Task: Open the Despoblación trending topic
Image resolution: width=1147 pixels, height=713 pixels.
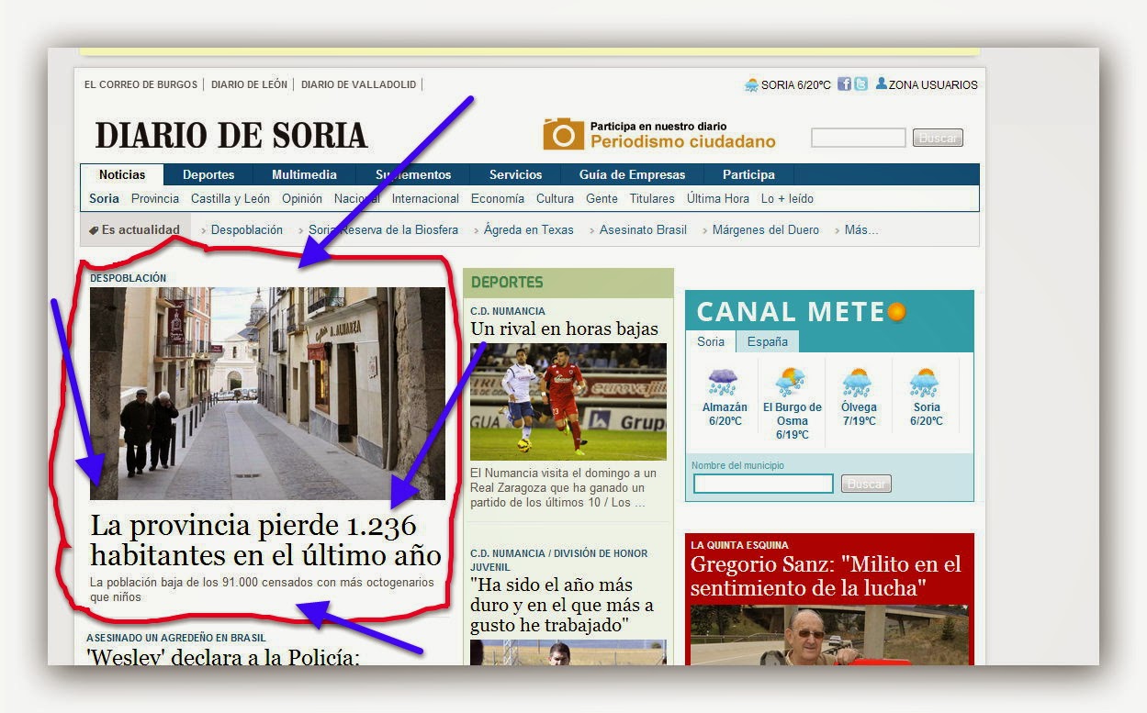Action: pos(247,229)
